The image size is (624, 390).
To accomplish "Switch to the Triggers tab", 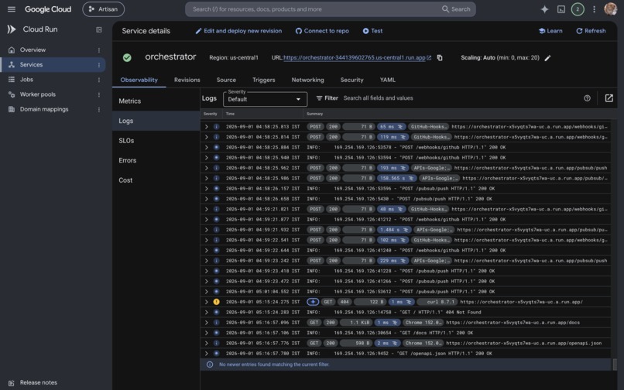I will (x=263, y=80).
